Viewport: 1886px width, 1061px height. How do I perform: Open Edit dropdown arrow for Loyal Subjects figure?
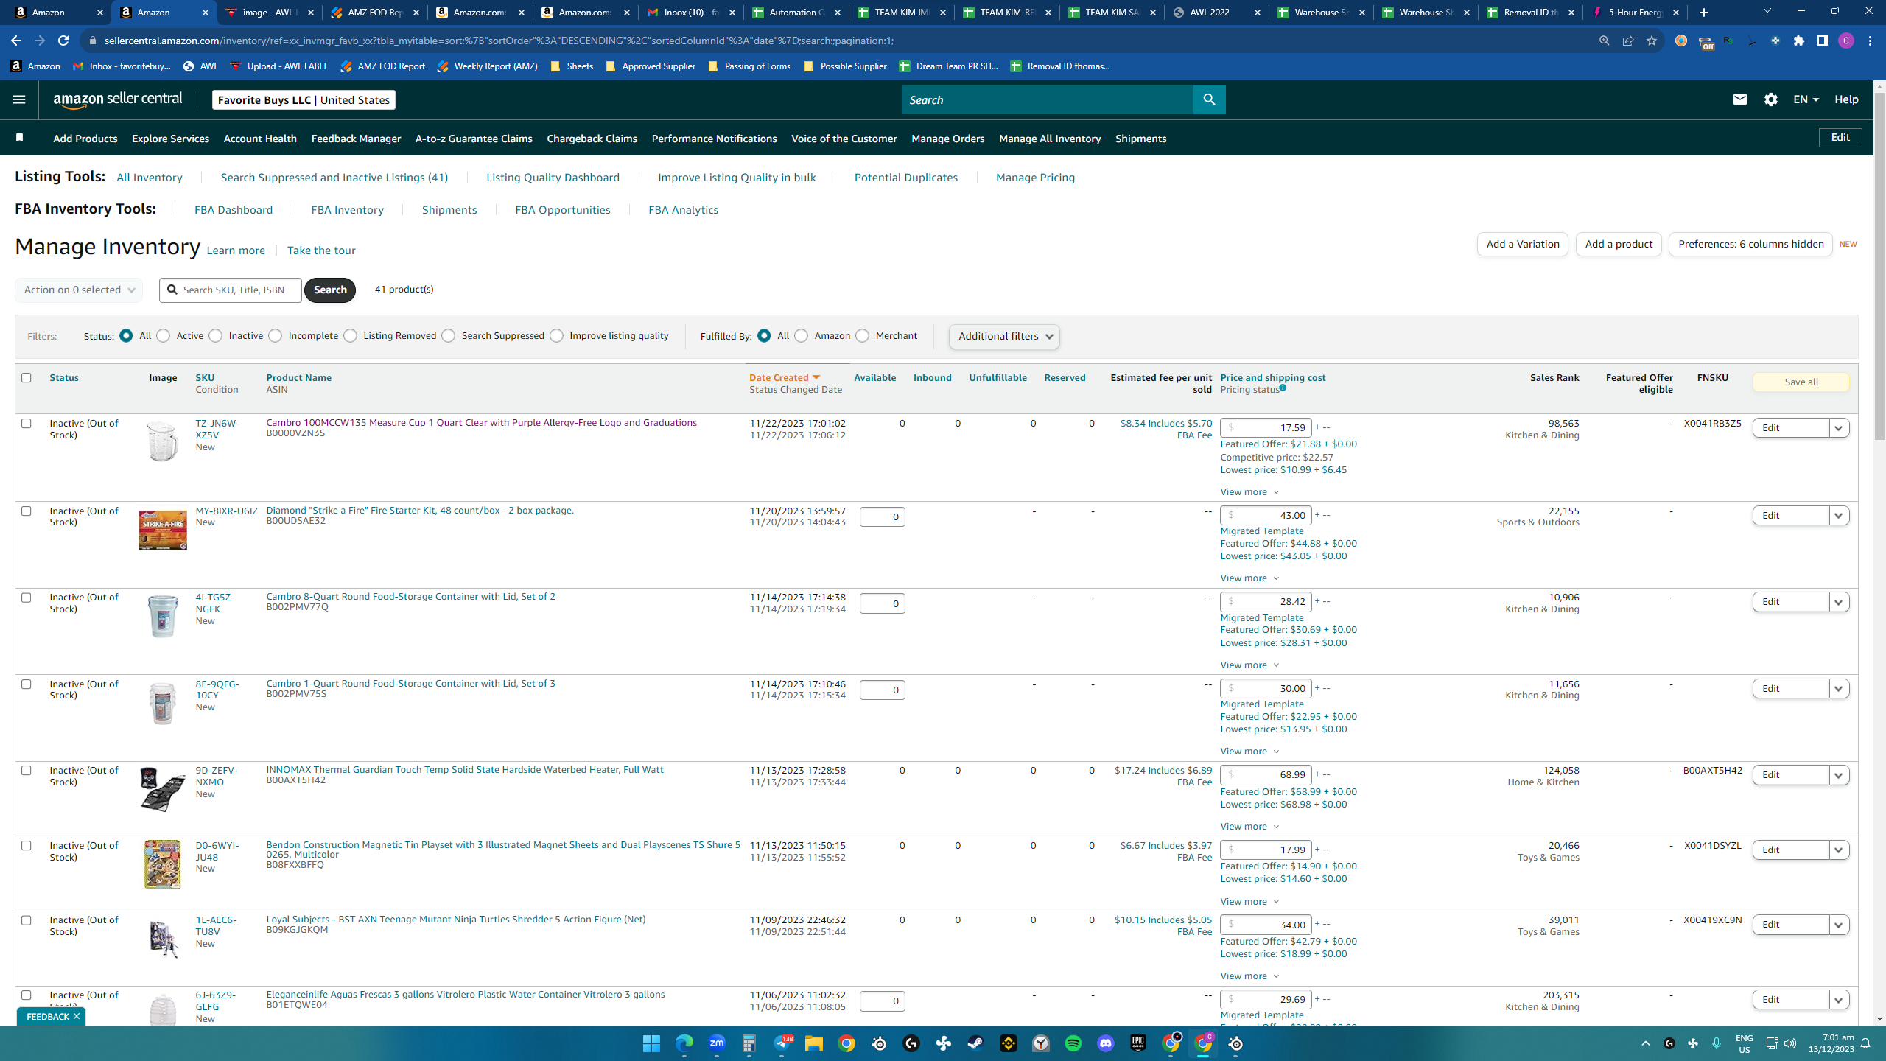[x=1839, y=925]
